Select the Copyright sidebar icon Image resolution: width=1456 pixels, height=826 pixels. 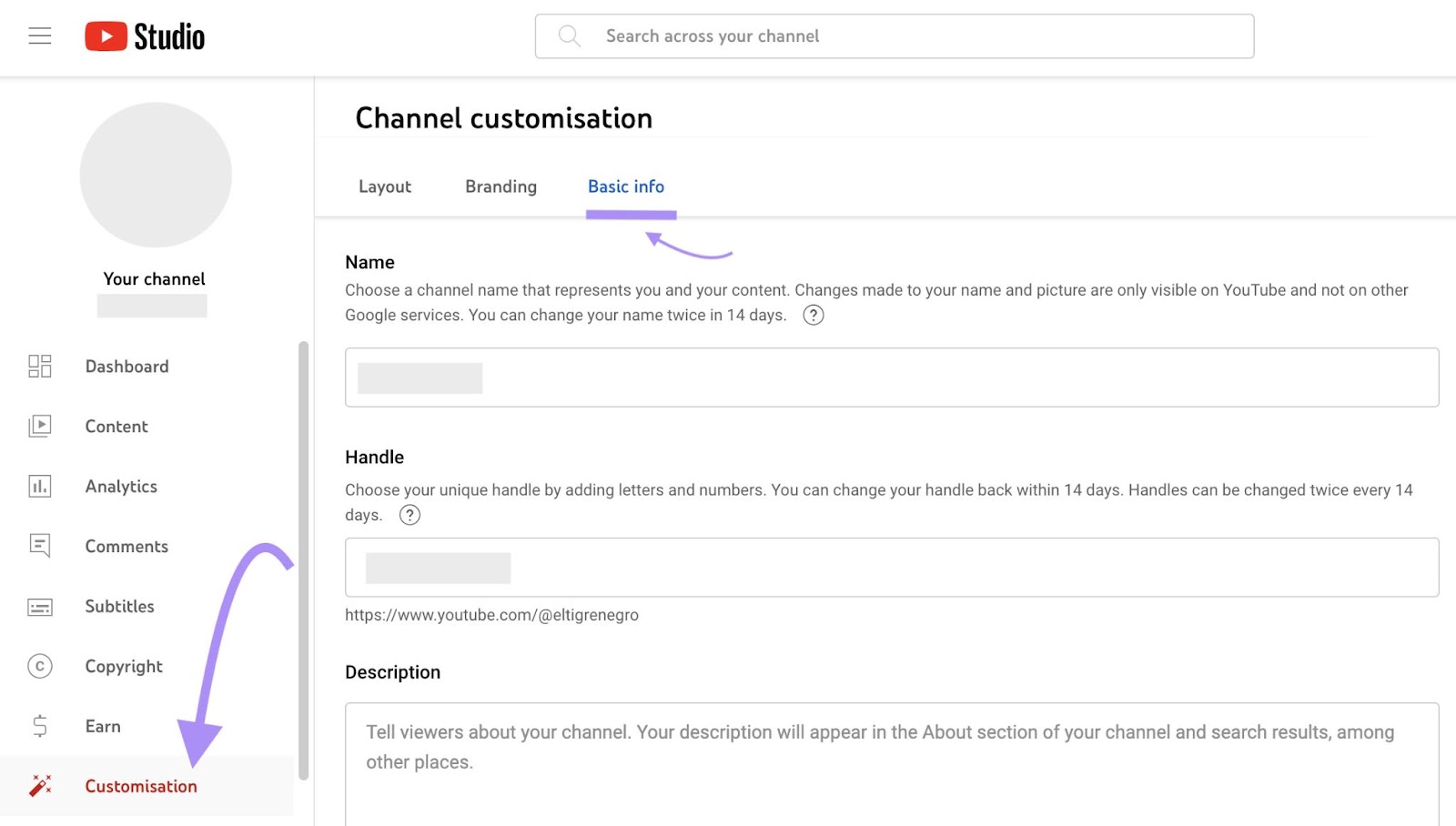tap(40, 666)
